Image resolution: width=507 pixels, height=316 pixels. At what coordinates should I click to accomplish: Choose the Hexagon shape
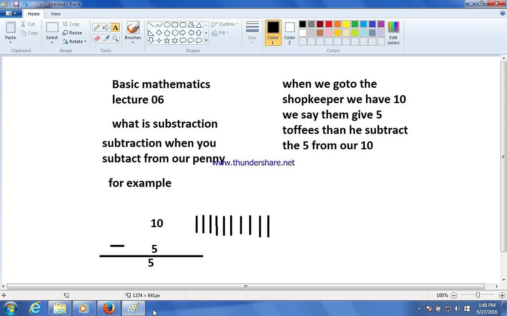click(x=175, y=32)
